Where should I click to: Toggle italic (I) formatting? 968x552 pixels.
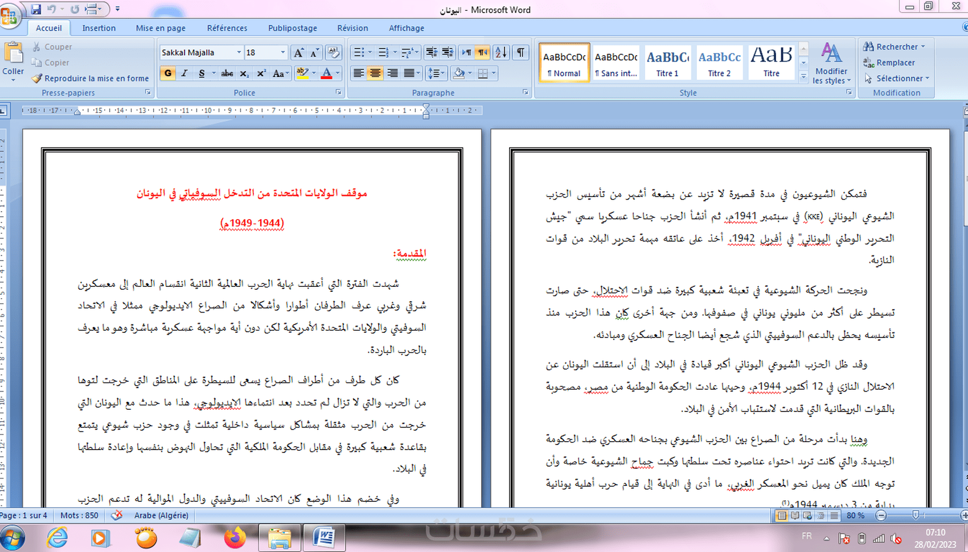(x=184, y=73)
